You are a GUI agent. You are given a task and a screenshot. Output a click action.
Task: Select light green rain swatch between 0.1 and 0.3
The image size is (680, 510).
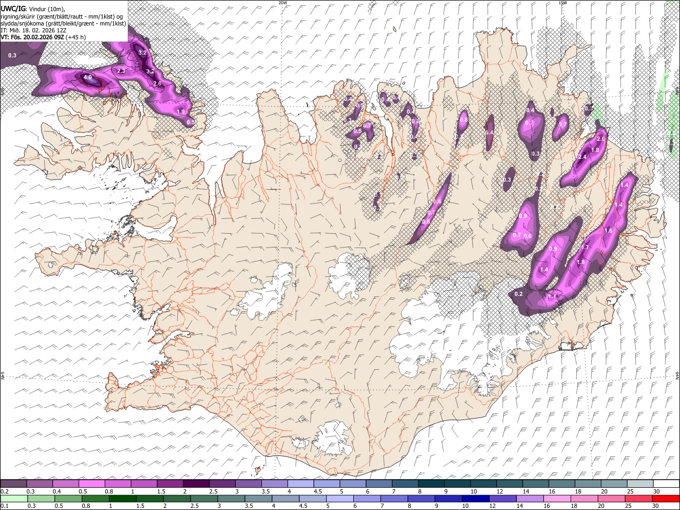pos(13,498)
